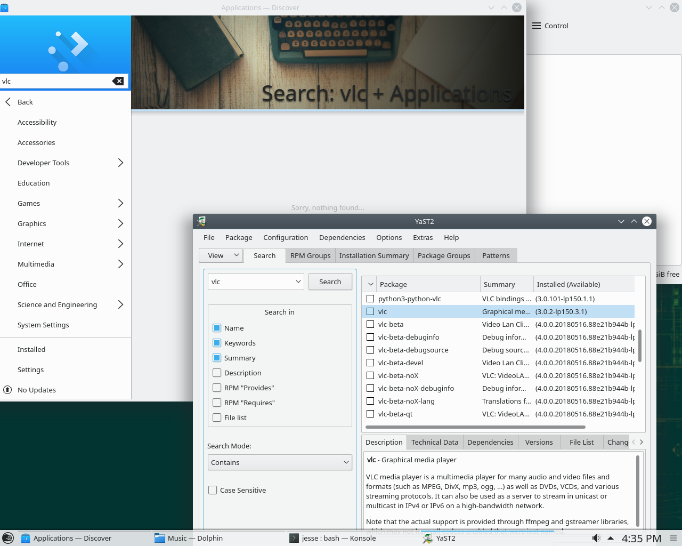Click the Search button in YaST2
682x546 pixels.
tap(330, 282)
